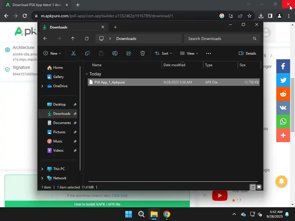The image size is (295, 221).
Task: Click the Cut scissors icon in Explorer toolbar
Action: (73, 53)
